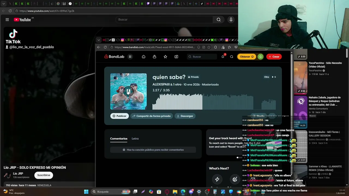The width and height of the screenshot is (349, 196).
Task: Open ALEXISPAIII artist profile link
Action: [x=161, y=84]
